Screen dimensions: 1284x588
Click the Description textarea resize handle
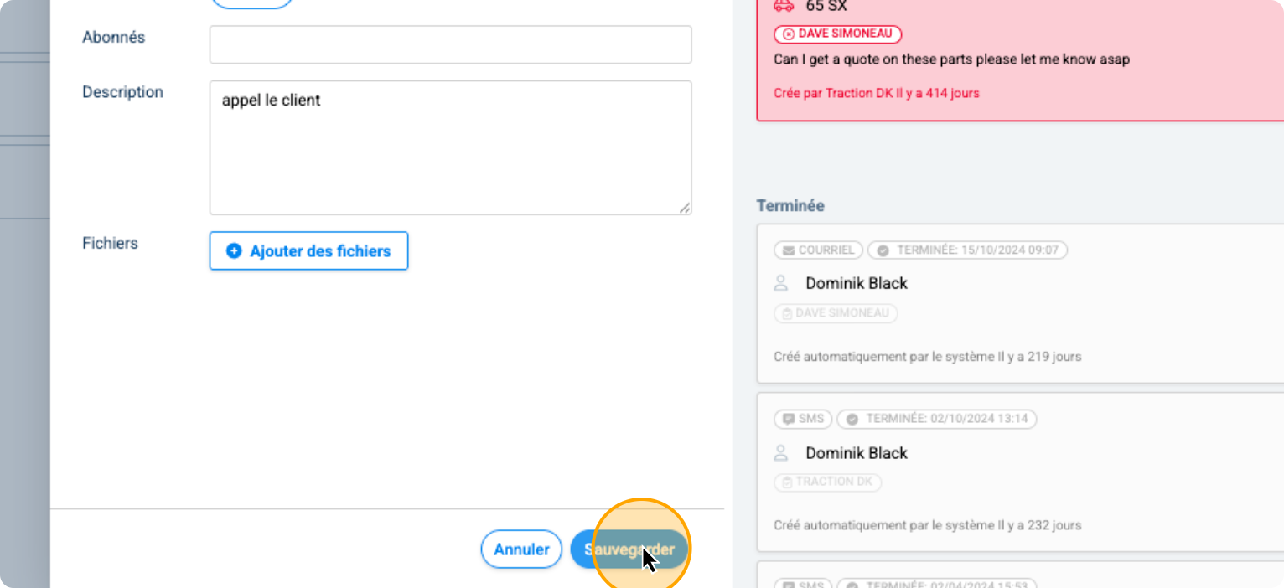[685, 208]
